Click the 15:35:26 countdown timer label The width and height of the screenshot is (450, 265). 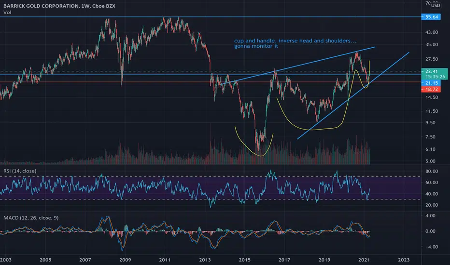(x=436, y=77)
